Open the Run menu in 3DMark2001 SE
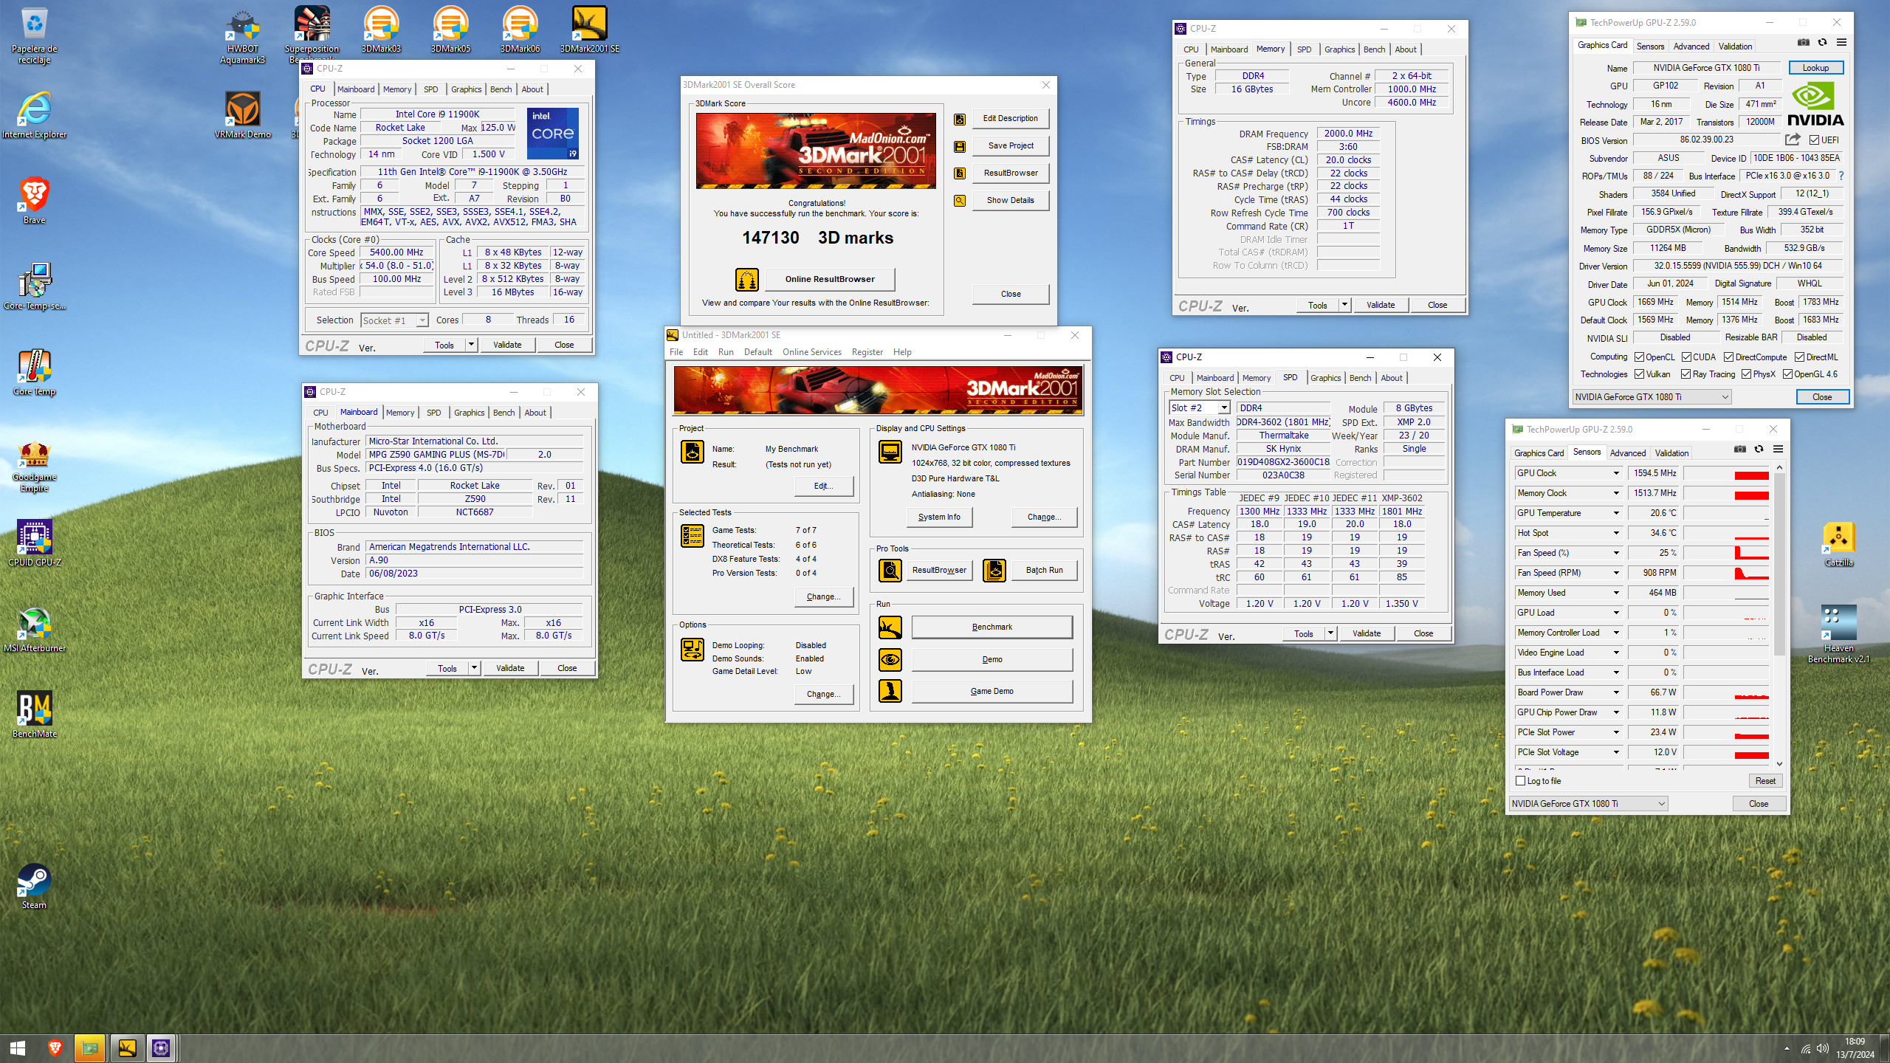 (726, 352)
